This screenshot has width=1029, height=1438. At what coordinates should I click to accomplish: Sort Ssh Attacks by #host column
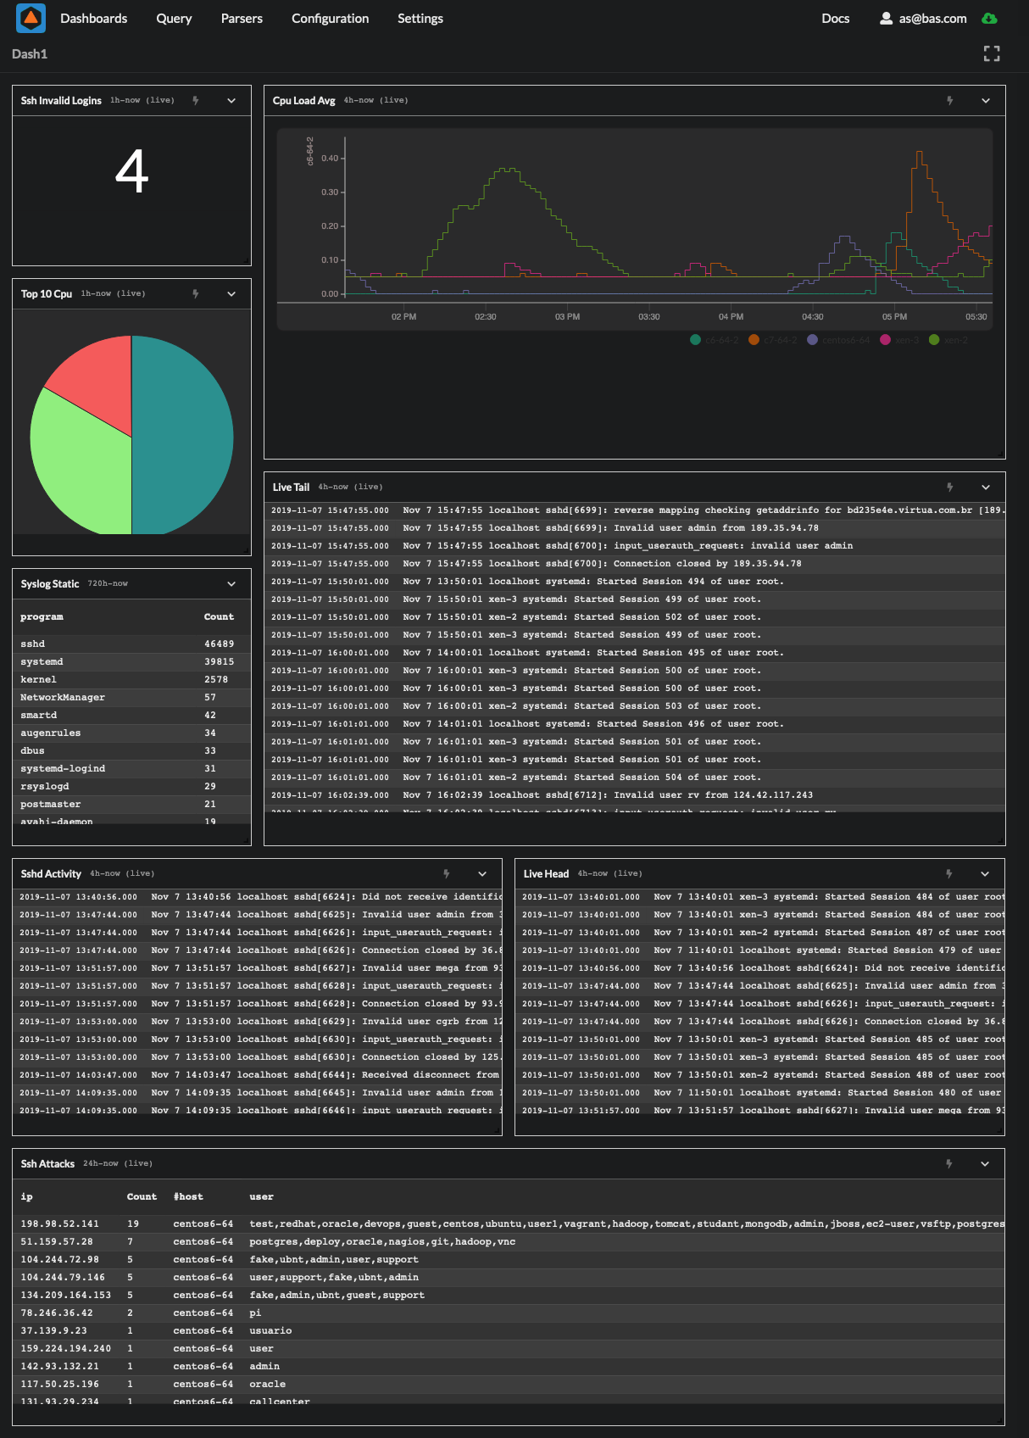[x=188, y=1197]
